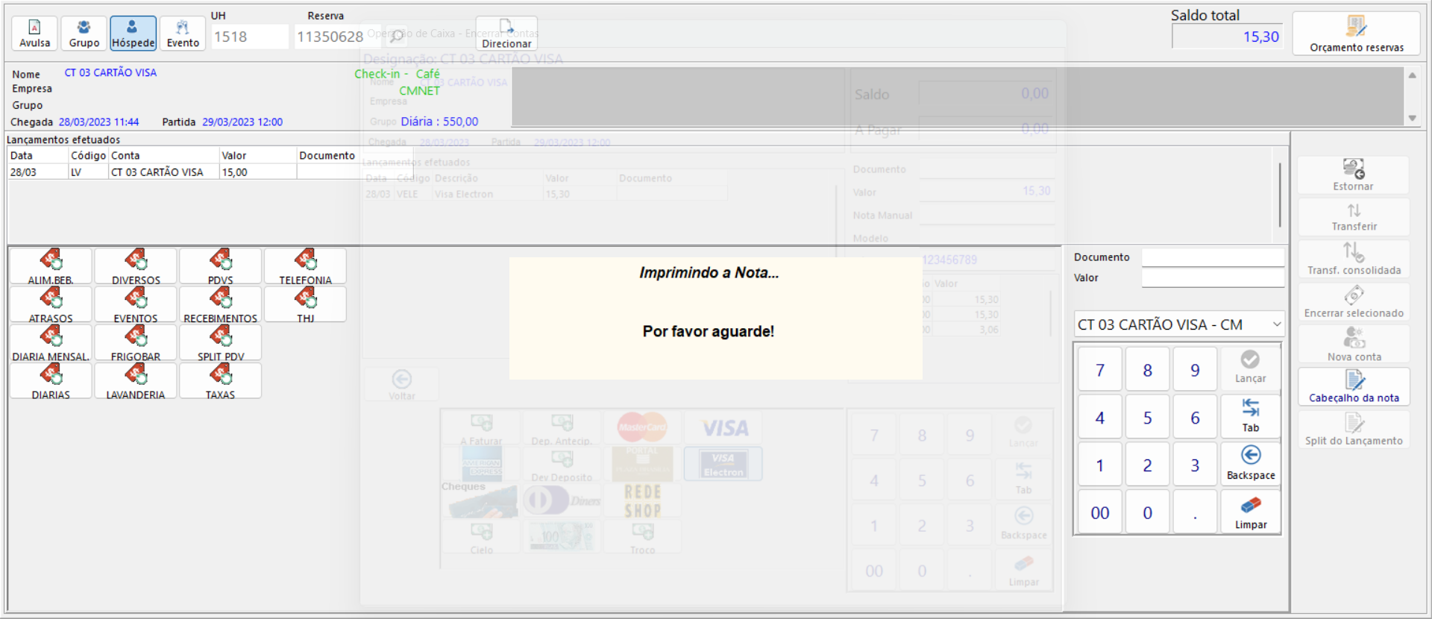Open the TAXAS category
1432x619 pixels.
pyautogui.click(x=221, y=380)
